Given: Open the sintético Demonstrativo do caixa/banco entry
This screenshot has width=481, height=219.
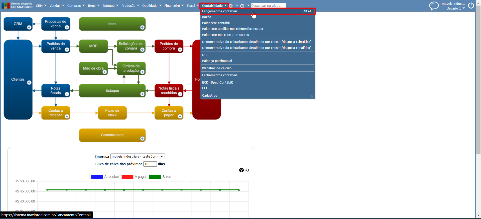Looking at the screenshot, I should point(258,42).
